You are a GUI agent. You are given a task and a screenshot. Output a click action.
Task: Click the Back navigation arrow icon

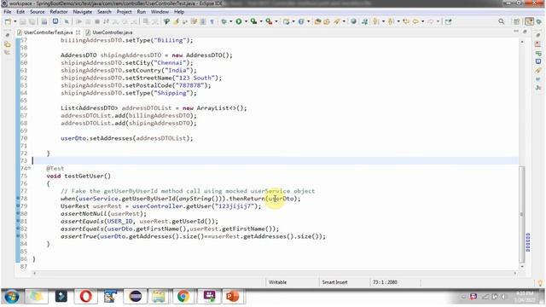point(415,21)
